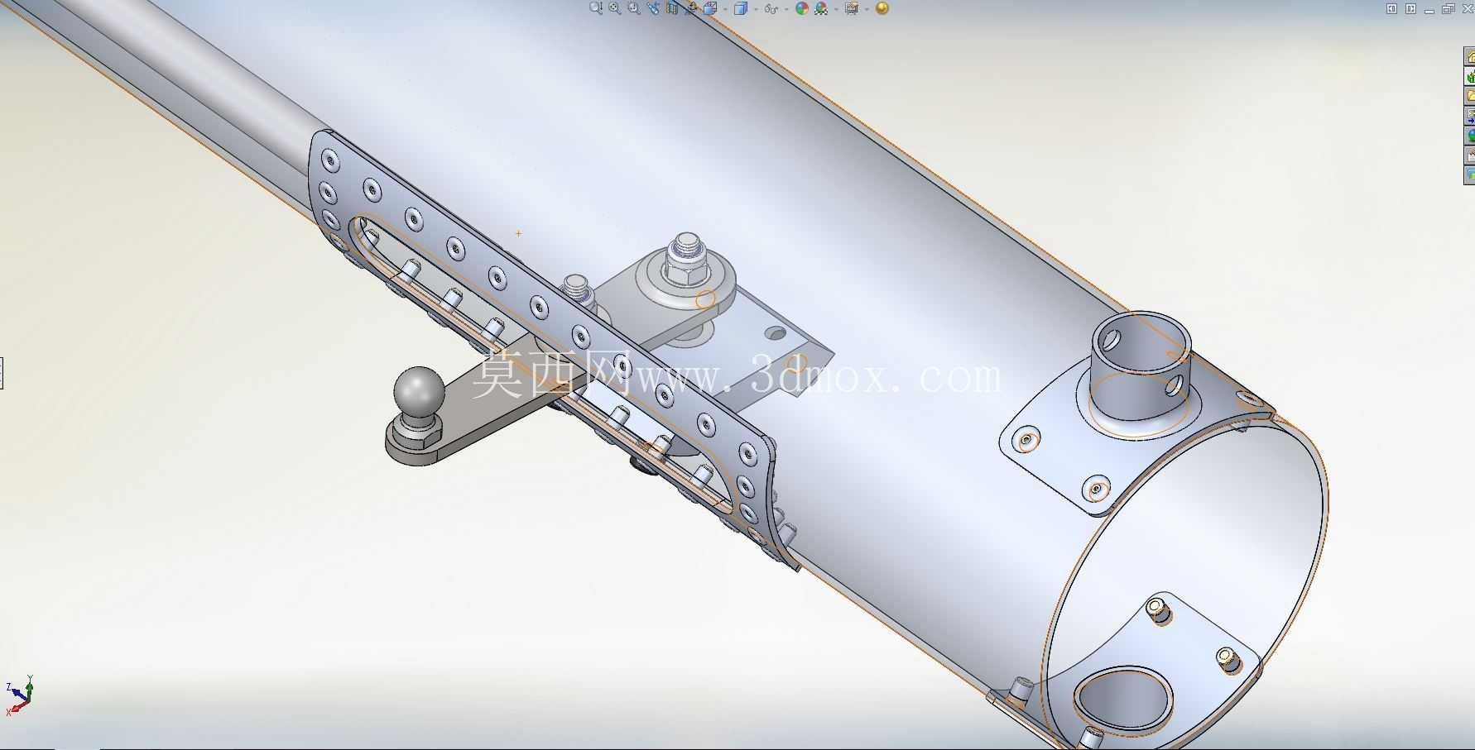Open the SolidWorks Resources house tab
This screenshot has height=750, width=1475.
pyautogui.click(x=1470, y=56)
